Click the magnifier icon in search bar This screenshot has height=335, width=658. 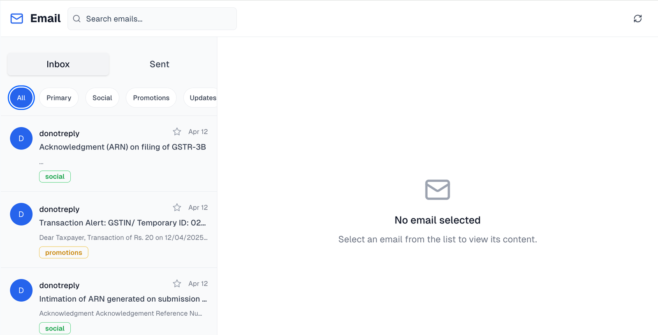coord(76,19)
